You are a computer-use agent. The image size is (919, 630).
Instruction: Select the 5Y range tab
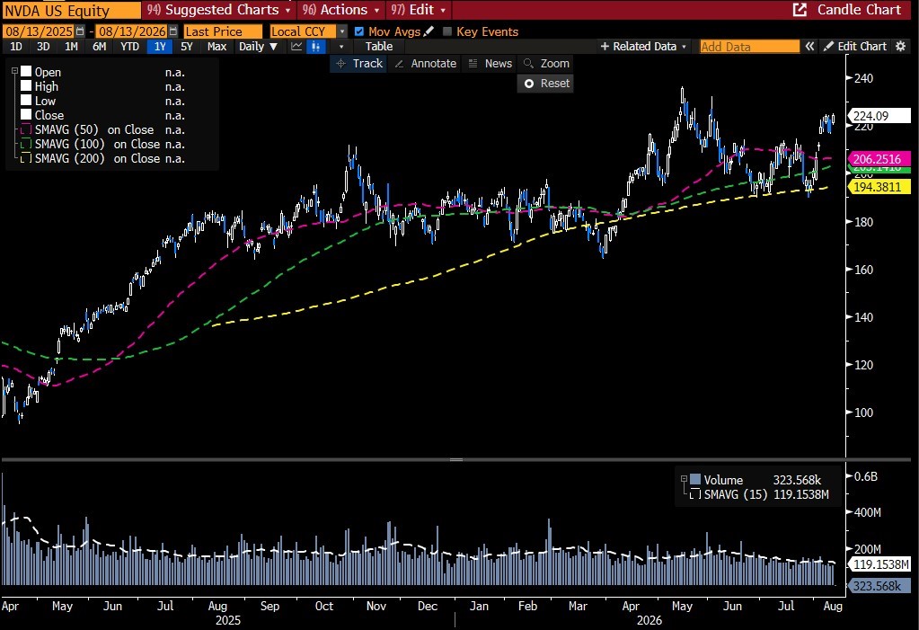tap(187, 47)
